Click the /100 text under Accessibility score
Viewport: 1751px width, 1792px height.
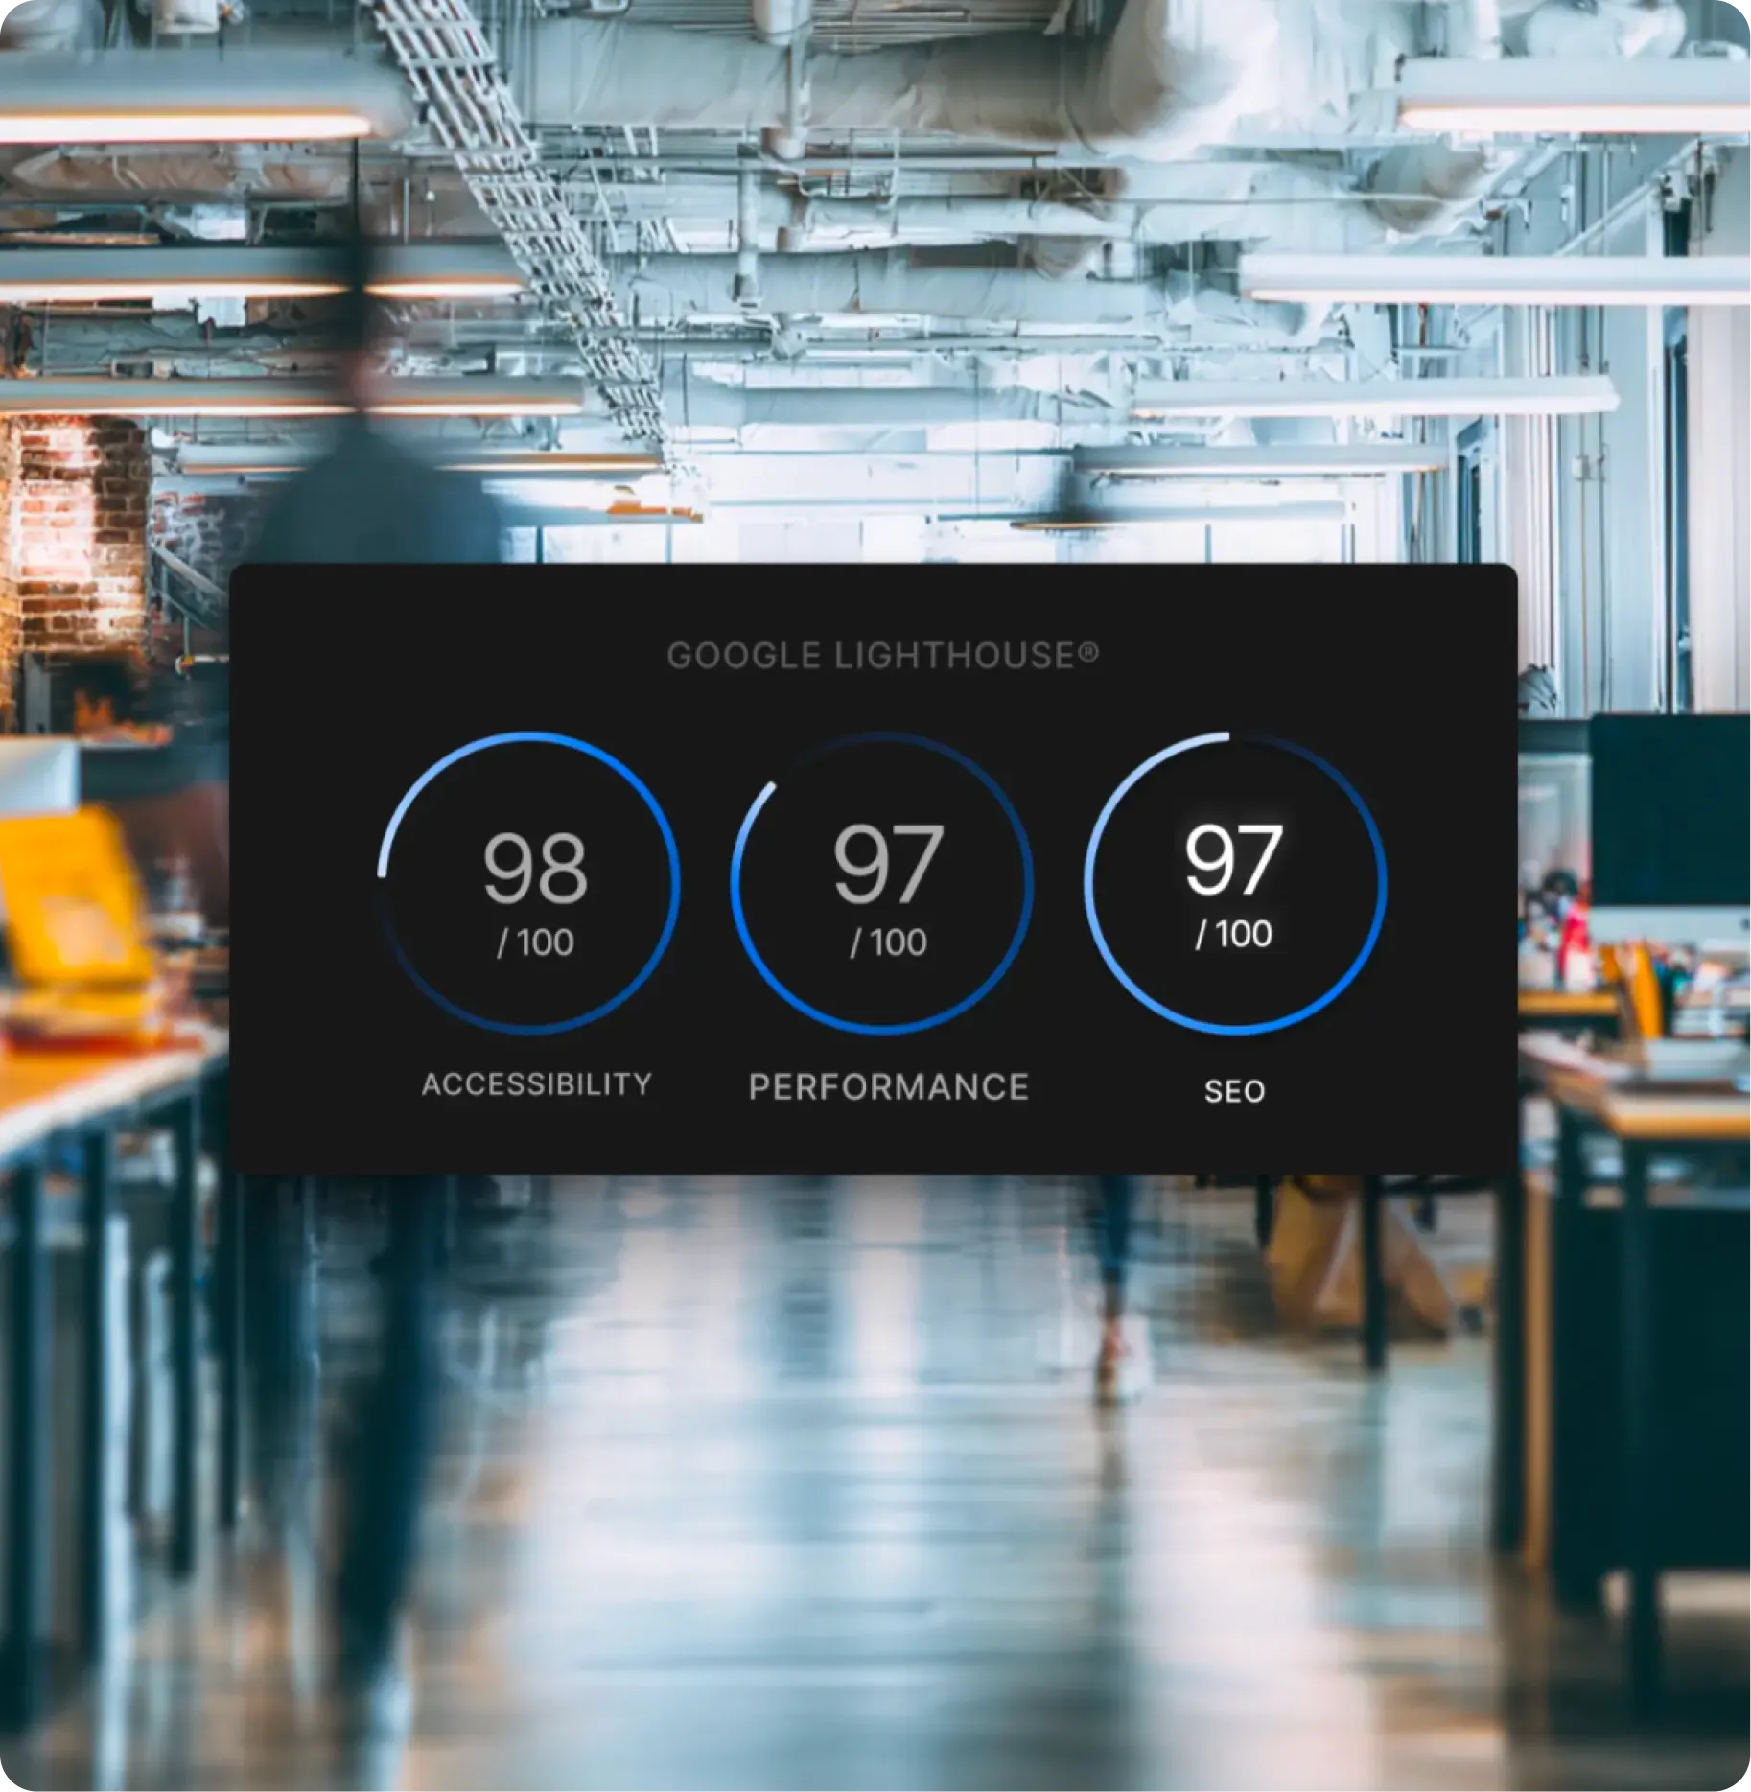click(x=535, y=943)
